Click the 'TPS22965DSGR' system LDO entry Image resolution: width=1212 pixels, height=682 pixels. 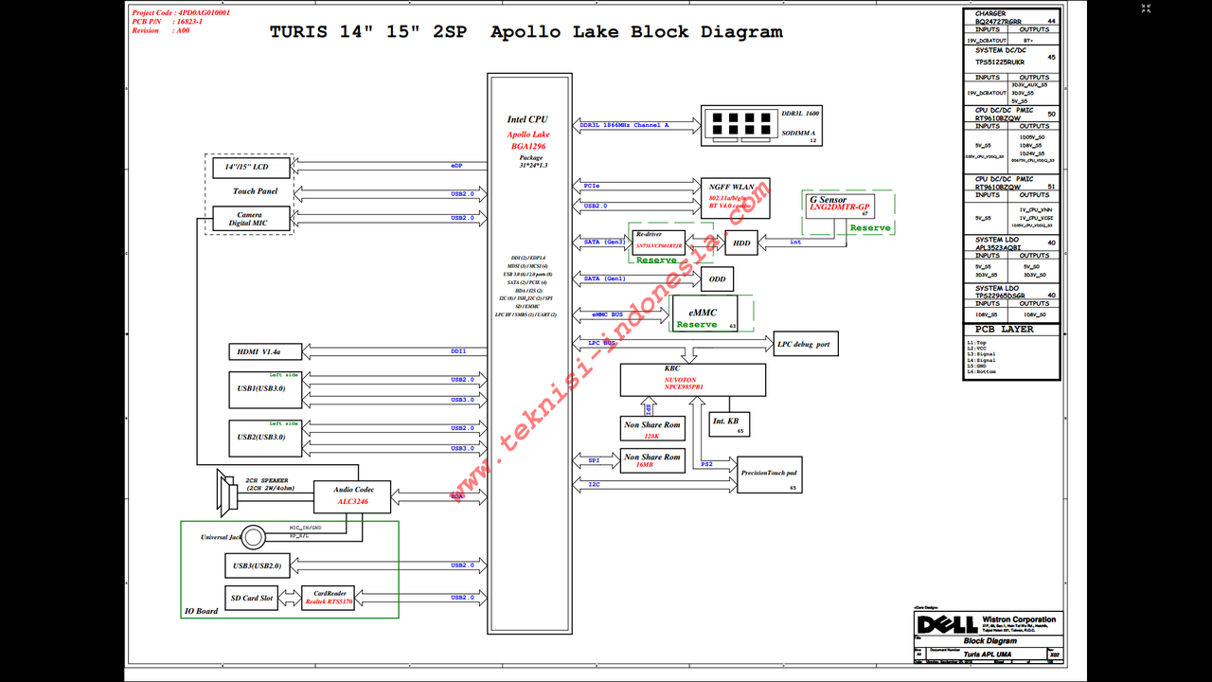pos(1001,296)
